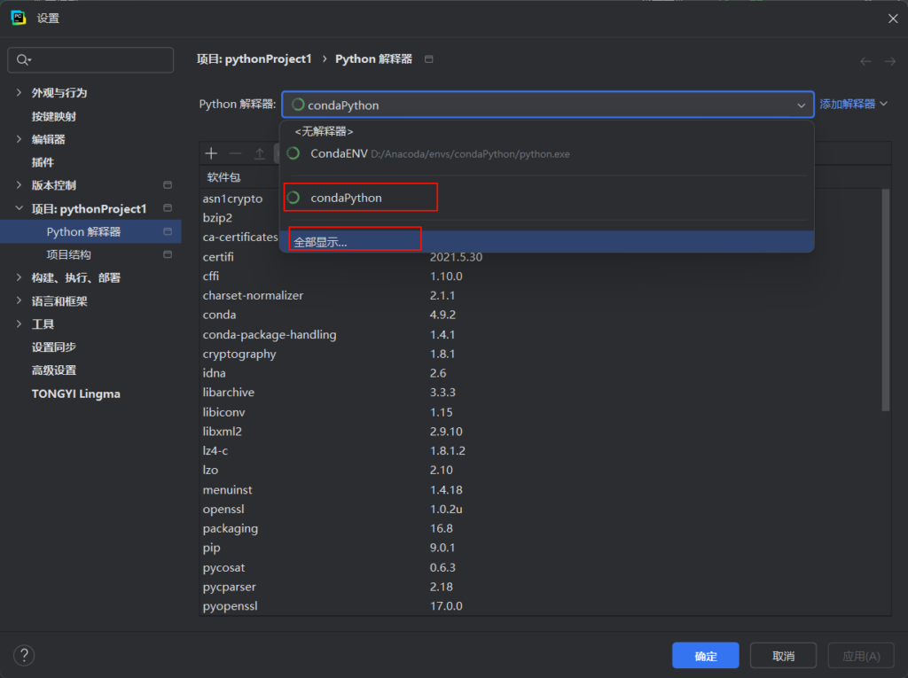Click the upgrade arrow icon in package toolbar
This screenshot has height=678, width=908.
tap(260, 153)
